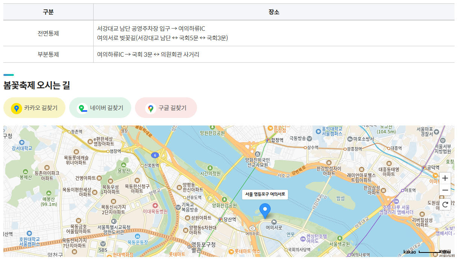
Task: Click 영등포구청 별관 label
Action: [203, 247]
